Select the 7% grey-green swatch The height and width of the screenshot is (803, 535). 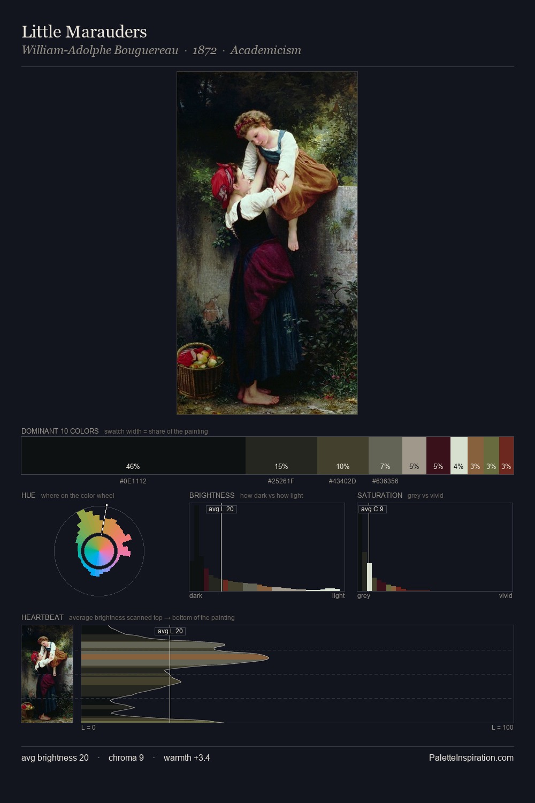click(x=385, y=456)
